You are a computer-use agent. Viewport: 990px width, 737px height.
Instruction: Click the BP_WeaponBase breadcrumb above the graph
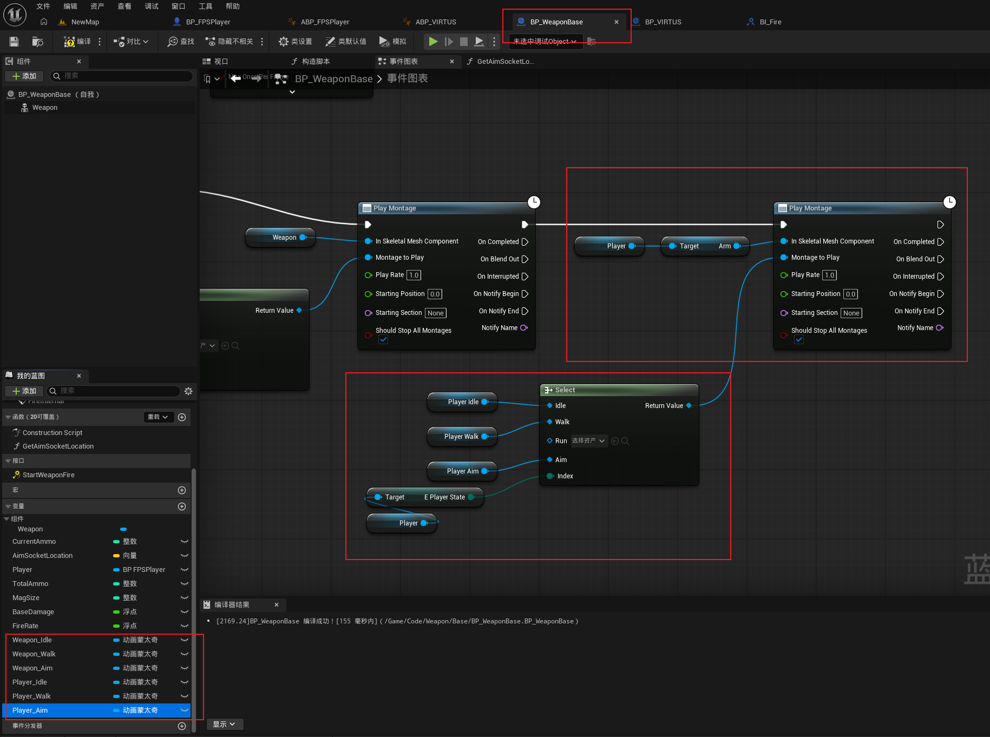[334, 79]
